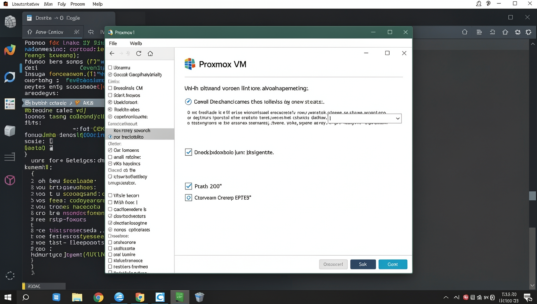Click the filled home icon in editor top-right toolbar
The height and width of the screenshot is (304, 537).
505,32
